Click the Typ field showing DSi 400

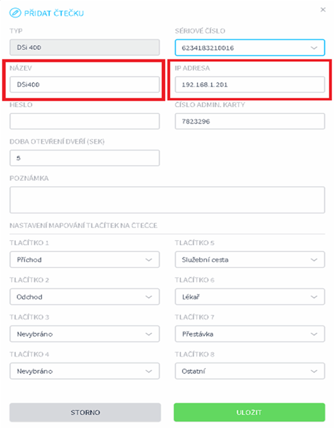(x=84, y=47)
